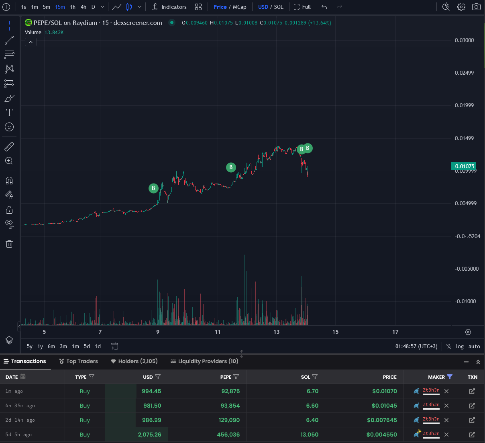The height and width of the screenshot is (443, 485).
Task: Open the MAKER column filter
Action: (x=450, y=377)
